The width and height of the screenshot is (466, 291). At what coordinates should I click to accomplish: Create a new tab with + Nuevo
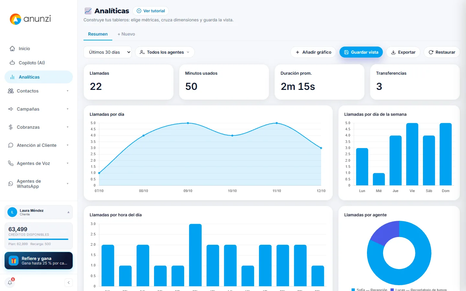[126, 34]
